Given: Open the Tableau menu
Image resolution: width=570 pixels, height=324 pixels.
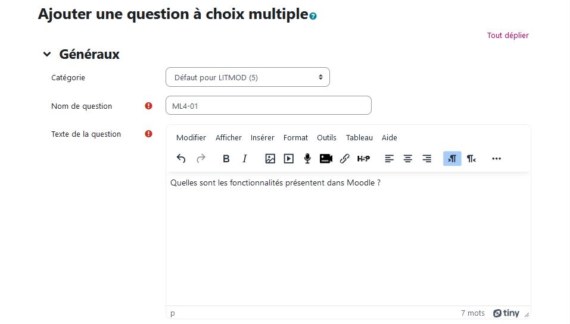Looking at the screenshot, I should pyautogui.click(x=359, y=138).
